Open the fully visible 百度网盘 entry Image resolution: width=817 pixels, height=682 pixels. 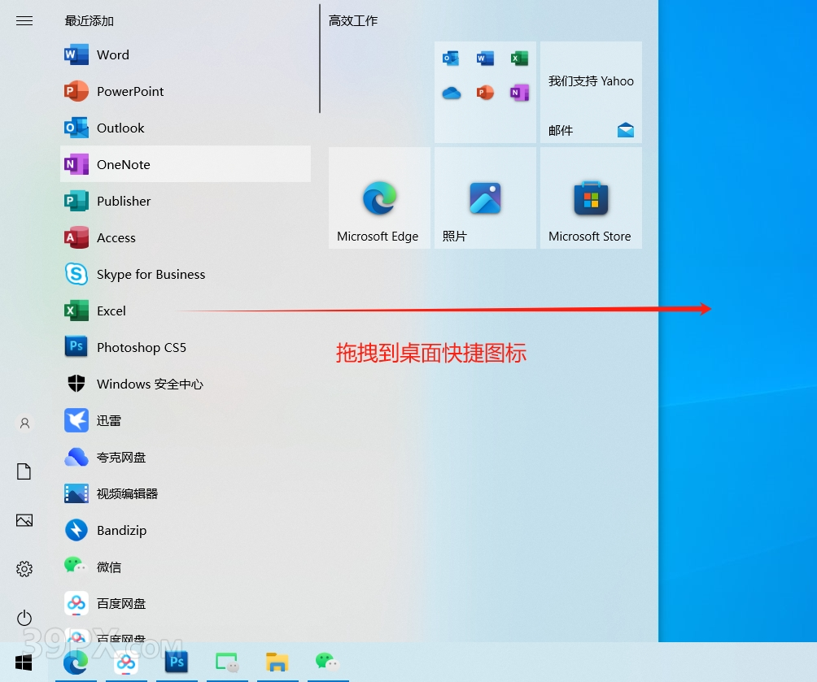click(x=185, y=603)
